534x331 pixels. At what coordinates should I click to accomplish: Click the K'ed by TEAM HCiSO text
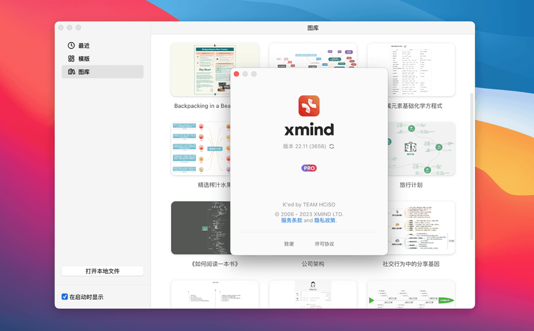(309, 205)
